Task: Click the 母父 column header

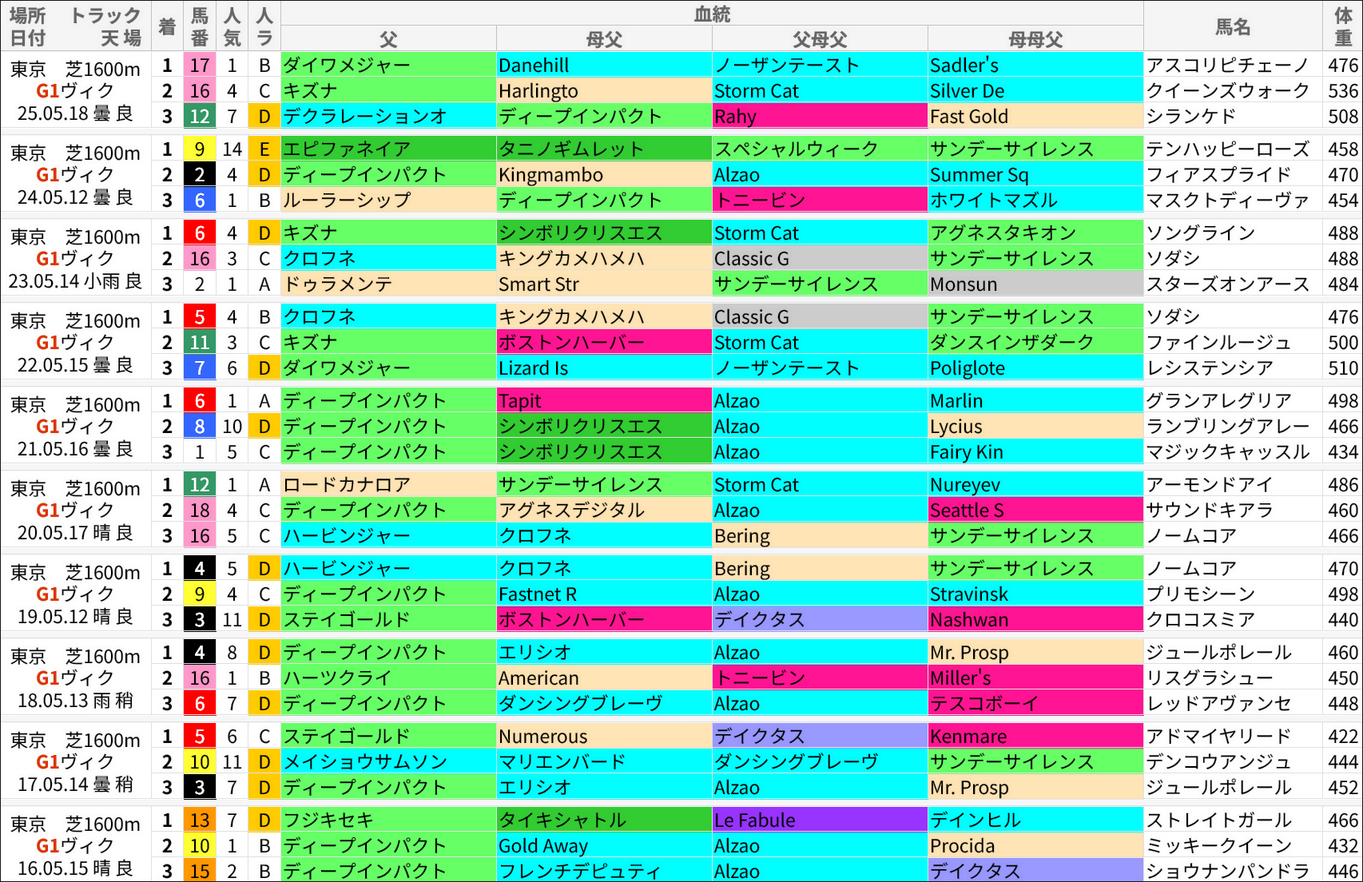Action: (x=604, y=39)
